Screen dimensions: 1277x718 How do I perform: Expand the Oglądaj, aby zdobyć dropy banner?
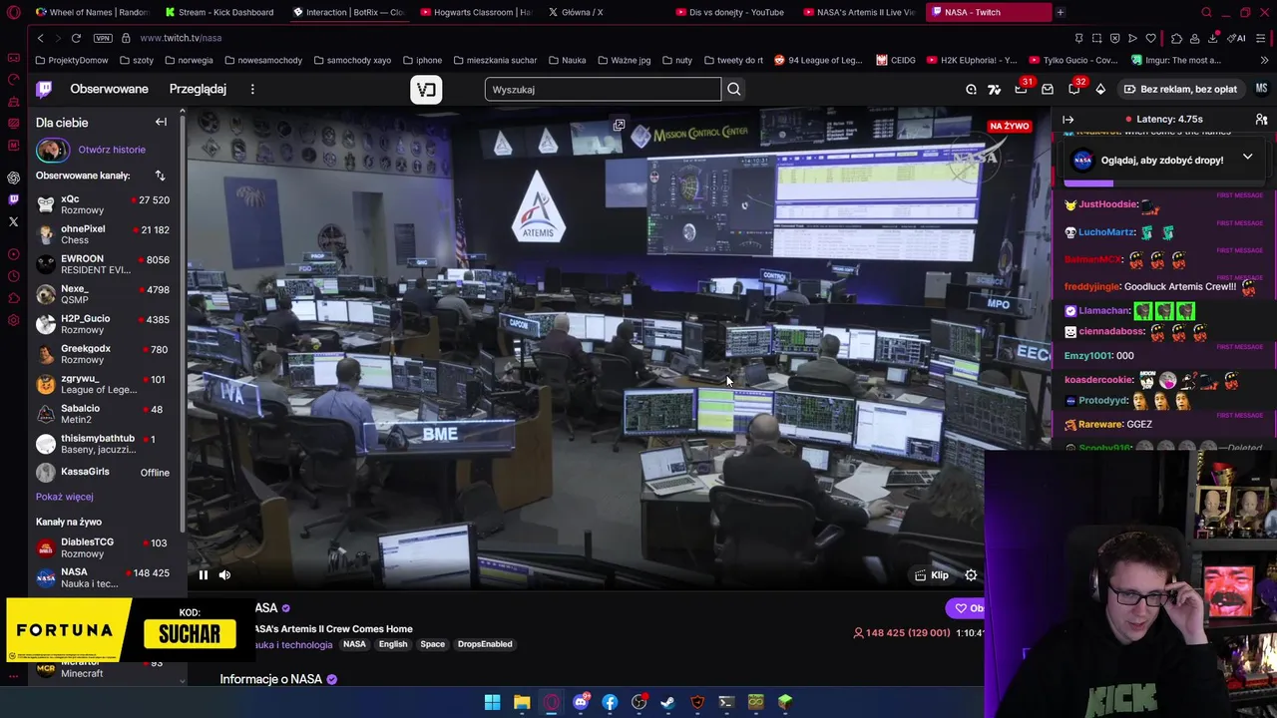point(1247,158)
